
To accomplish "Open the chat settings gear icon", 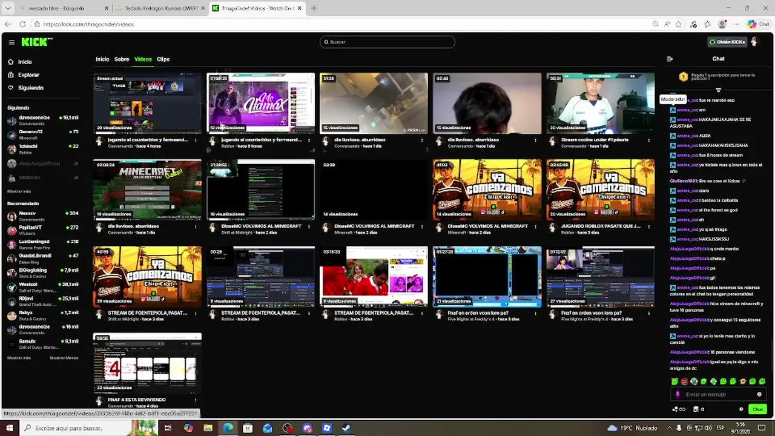I will tap(741, 409).
